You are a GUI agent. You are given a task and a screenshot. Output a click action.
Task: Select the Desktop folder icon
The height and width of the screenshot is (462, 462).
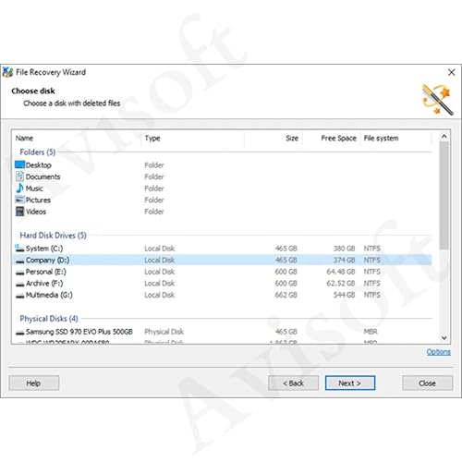tap(19, 164)
